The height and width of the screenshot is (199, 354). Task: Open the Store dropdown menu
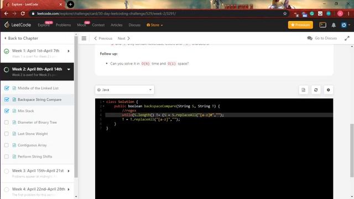(155, 25)
